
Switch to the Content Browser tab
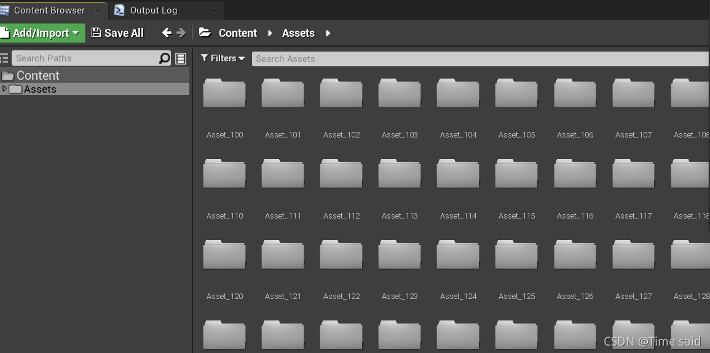[x=49, y=10]
